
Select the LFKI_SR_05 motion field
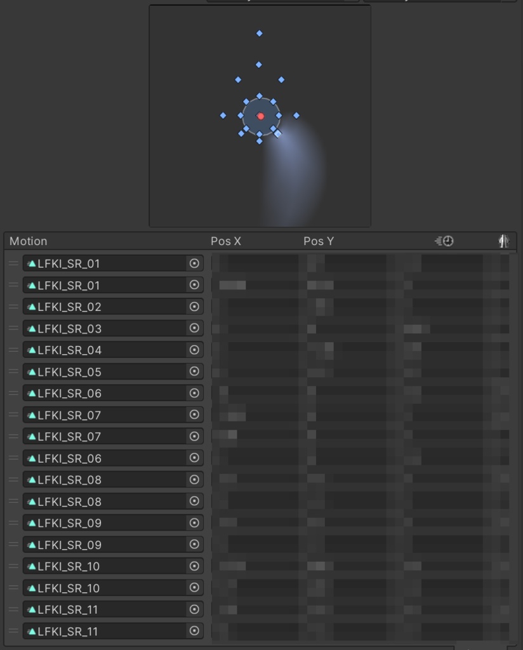(x=105, y=371)
